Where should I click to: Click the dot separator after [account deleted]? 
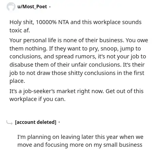pos(59,122)
